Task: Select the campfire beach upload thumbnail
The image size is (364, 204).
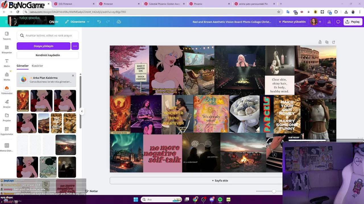Action: point(66,145)
